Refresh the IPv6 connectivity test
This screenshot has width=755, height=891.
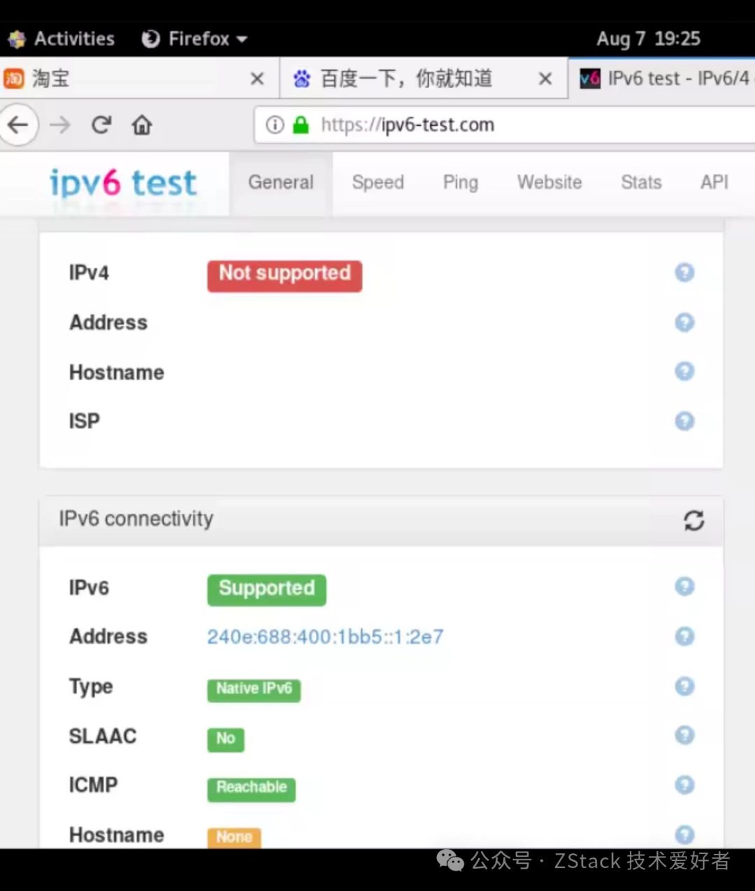(x=693, y=521)
